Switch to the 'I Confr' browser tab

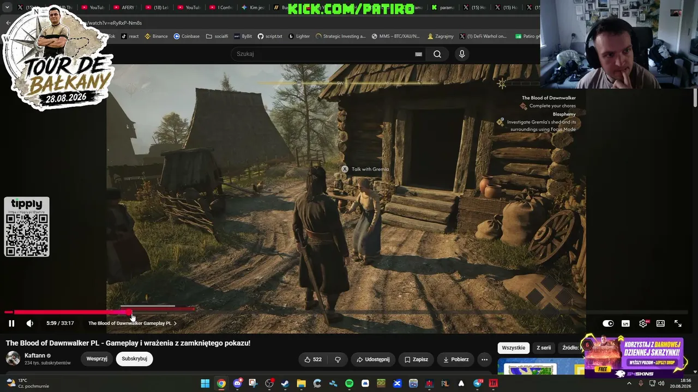pyautogui.click(x=221, y=8)
